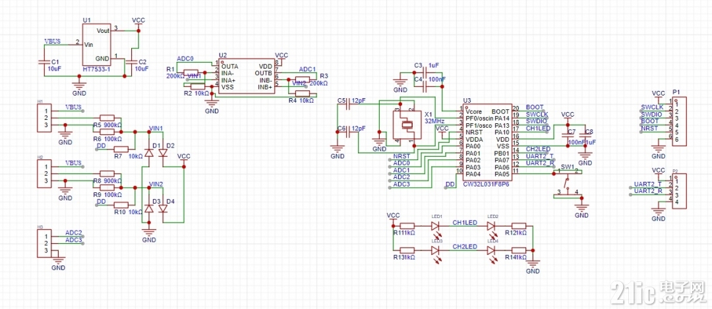Select the U1 HT7533-1 regulator symbol
Screen dimensions: 712x309
point(97,44)
